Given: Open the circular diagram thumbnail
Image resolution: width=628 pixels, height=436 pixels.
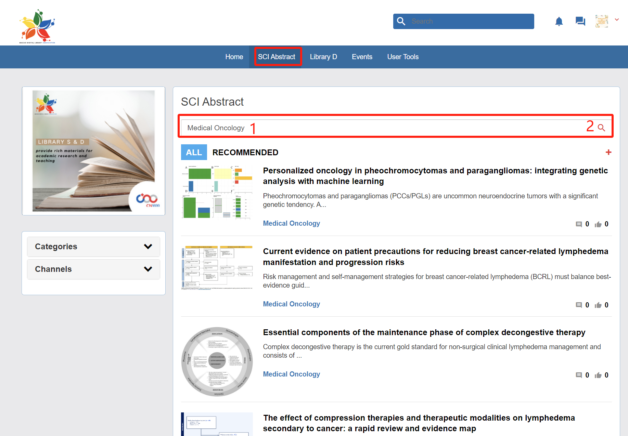Looking at the screenshot, I should (217, 361).
